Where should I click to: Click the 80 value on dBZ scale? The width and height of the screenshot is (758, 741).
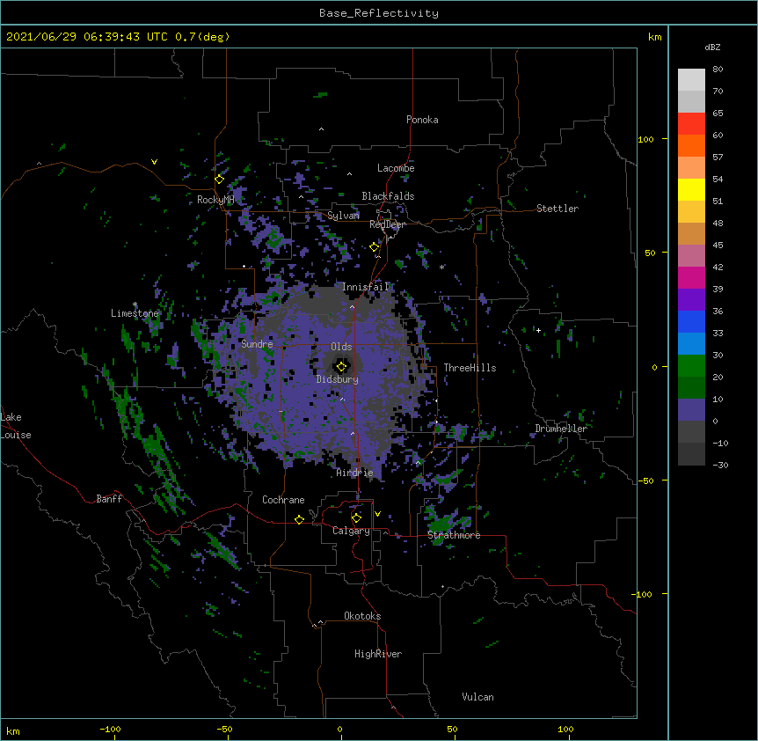coord(718,70)
